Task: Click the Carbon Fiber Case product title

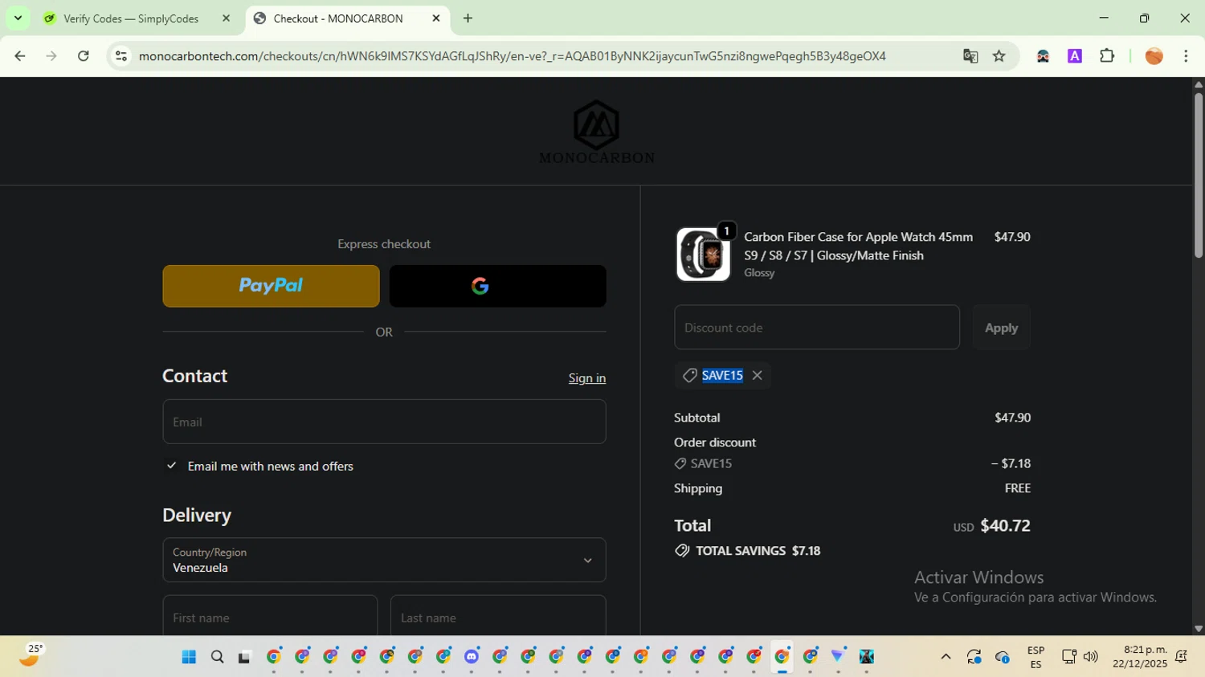Action: [858, 246]
